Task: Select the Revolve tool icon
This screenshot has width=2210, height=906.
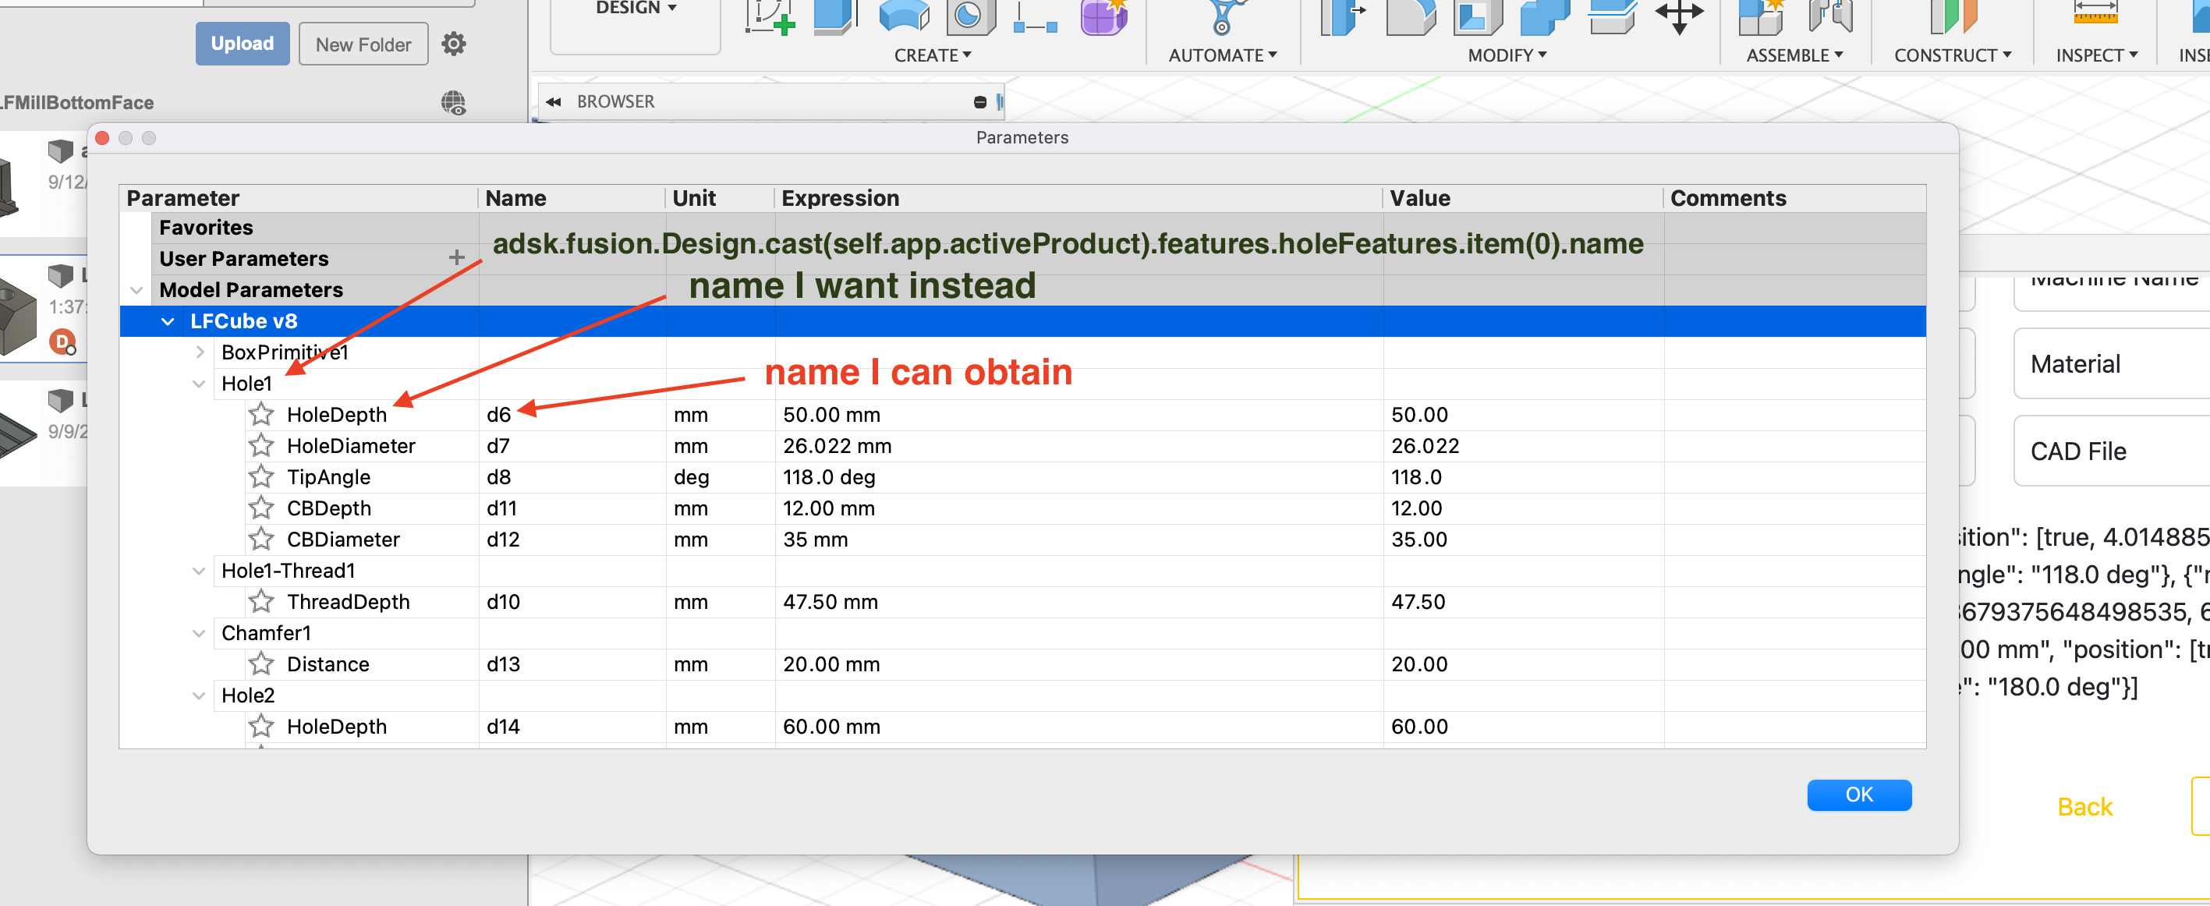Action: (905, 16)
